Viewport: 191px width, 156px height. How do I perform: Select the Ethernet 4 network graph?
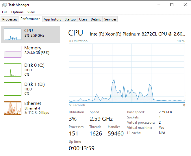click(x=13, y=108)
